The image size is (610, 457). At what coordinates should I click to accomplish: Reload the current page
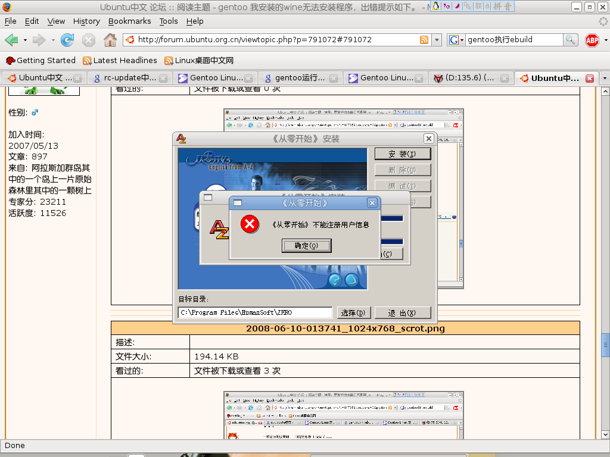click(67, 40)
